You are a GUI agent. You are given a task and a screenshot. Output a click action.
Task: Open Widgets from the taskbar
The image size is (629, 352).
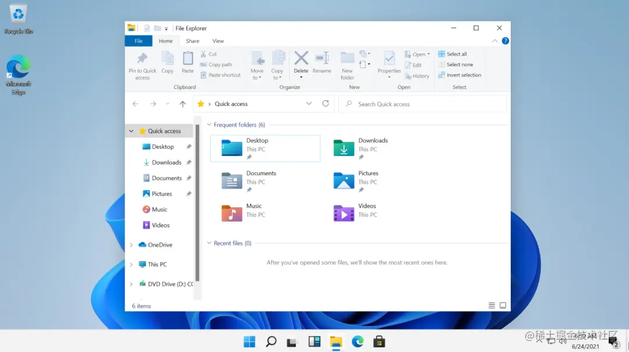(x=314, y=342)
